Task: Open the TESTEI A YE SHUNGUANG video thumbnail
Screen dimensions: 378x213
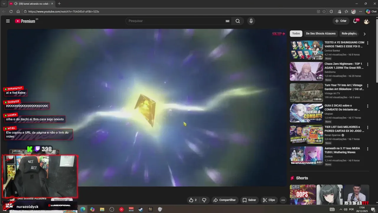Action: point(306,50)
